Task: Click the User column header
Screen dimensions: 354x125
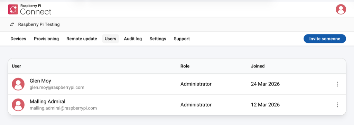Action: coord(17,66)
